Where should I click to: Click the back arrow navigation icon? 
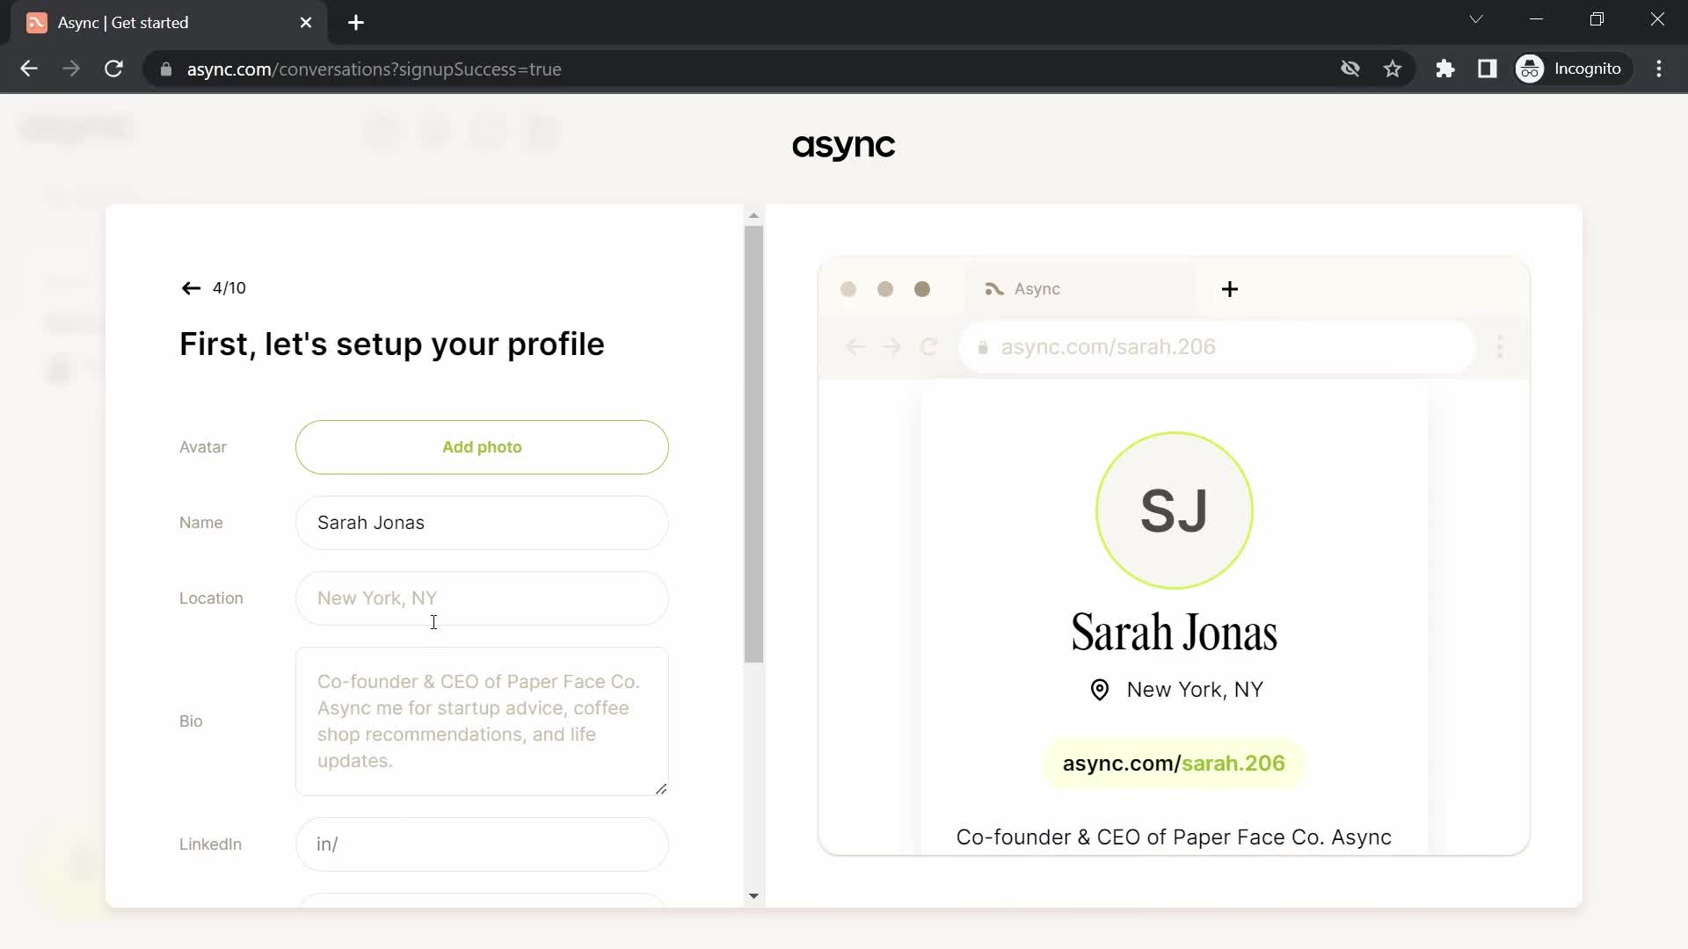pos(192,287)
